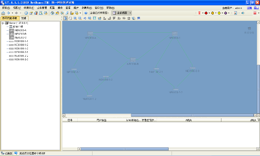This screenshot has width=260, height=156.
Task: Click the bar chart statistics icon
Action: point(235,13)
